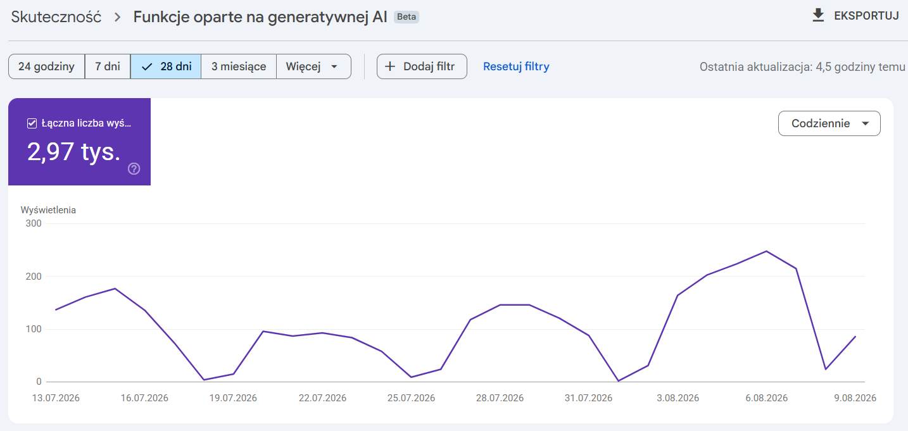Click the purple impressions metric card

coord(79,142)
